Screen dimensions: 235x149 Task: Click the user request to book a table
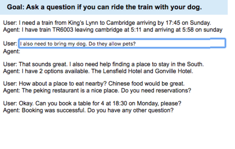pos(92,103)
